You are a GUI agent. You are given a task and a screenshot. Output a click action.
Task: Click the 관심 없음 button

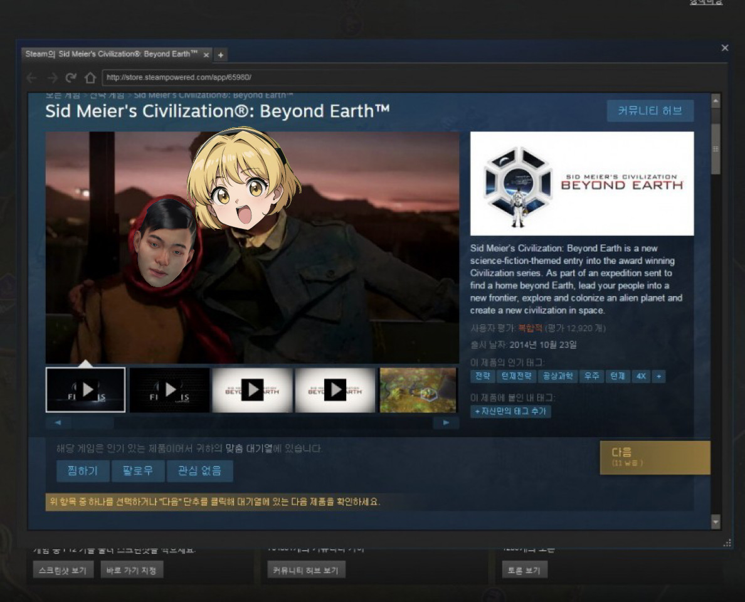[199, 471]
